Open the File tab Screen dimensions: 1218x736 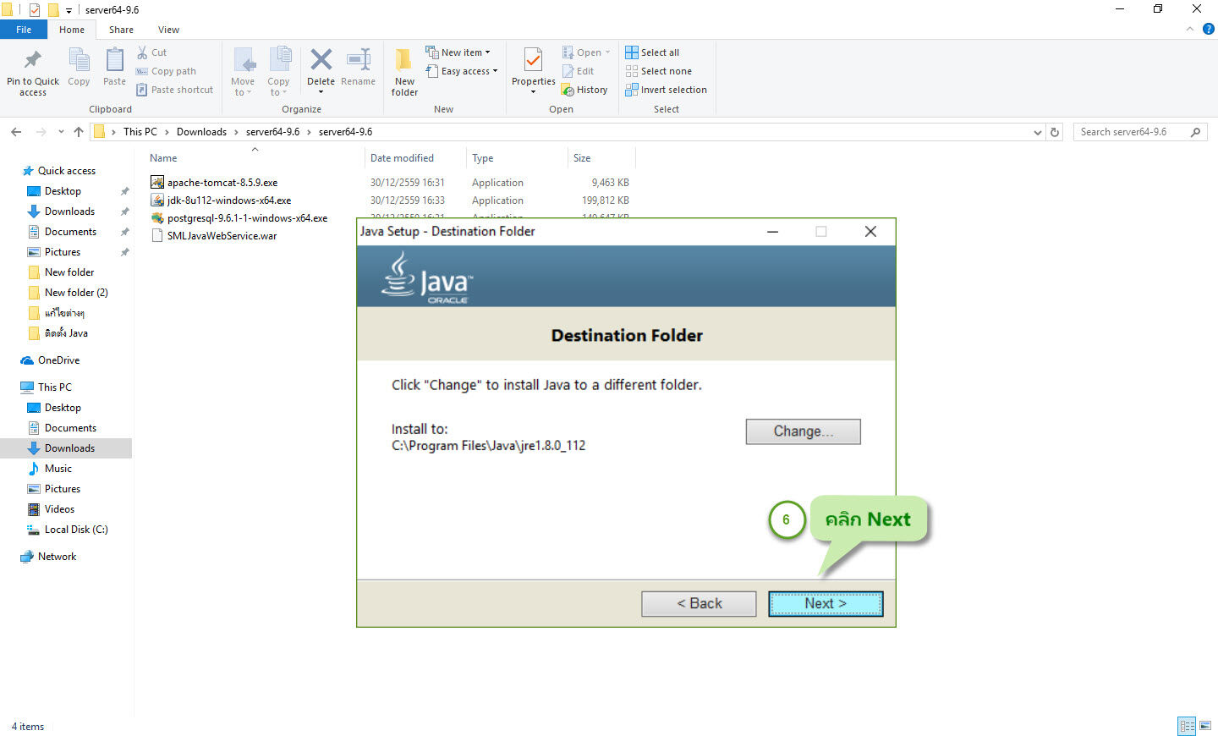coord(24,30)
